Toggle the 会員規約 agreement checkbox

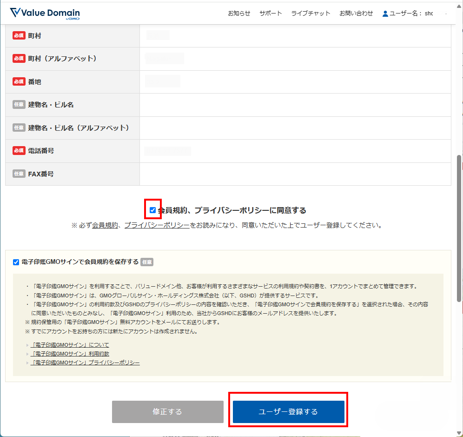pos(152,210)
